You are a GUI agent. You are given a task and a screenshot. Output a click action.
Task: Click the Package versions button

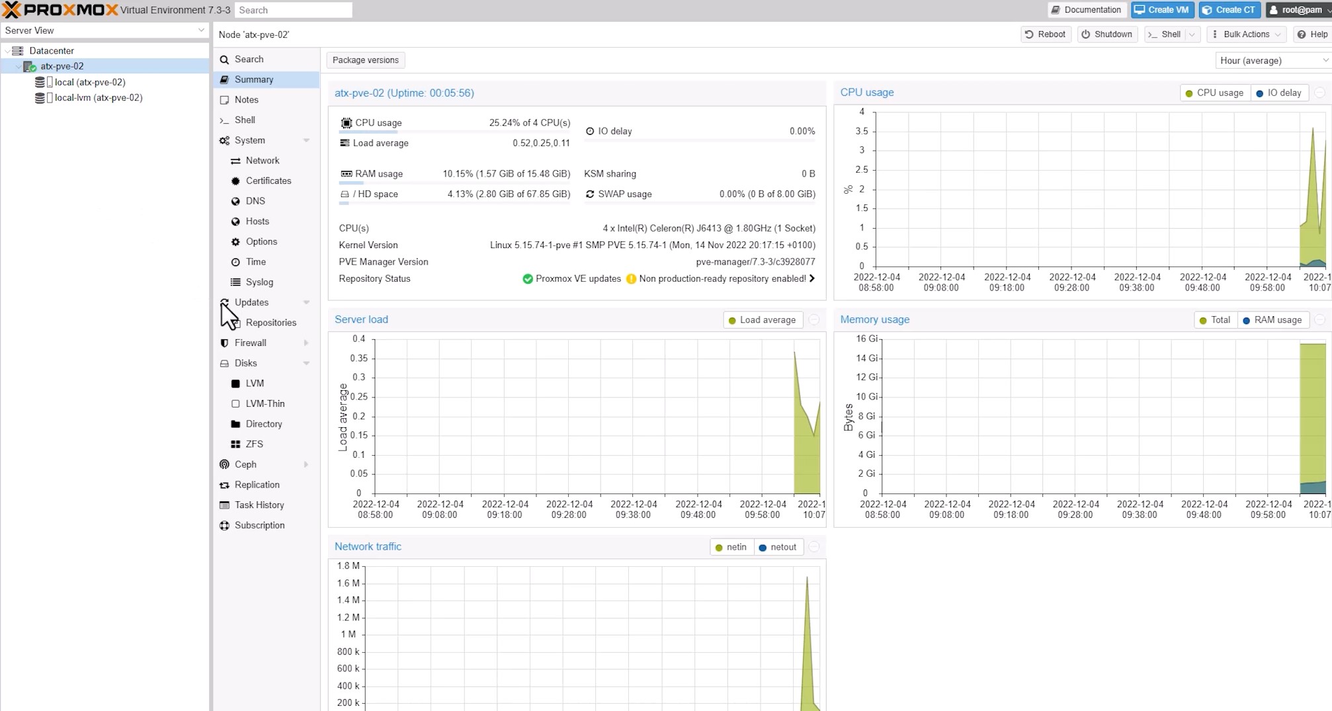(x=365, y=60)
